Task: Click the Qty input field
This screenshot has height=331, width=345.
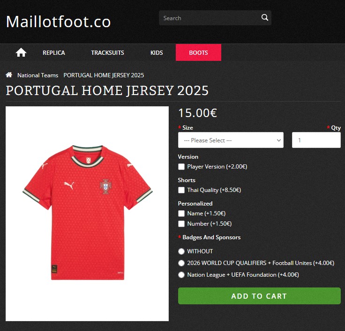Action: (x=316, y=140)
